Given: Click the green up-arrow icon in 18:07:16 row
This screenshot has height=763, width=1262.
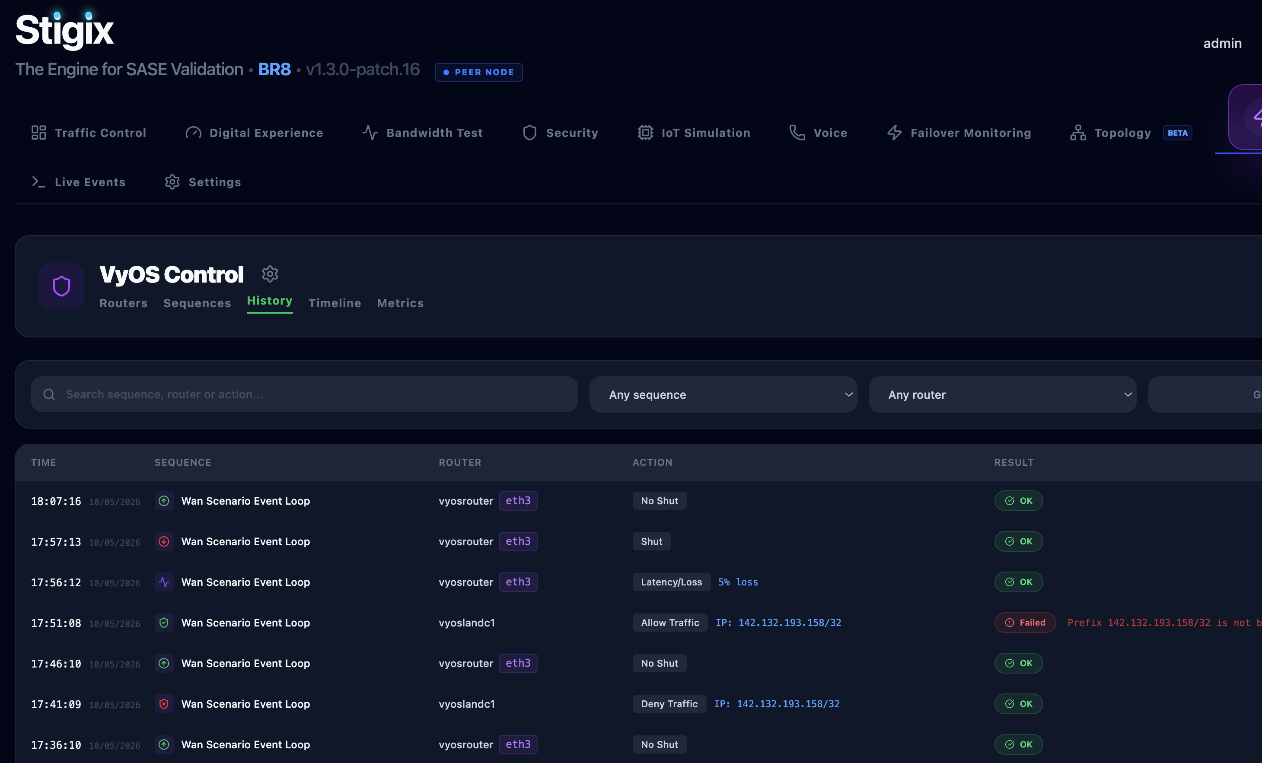Looking at the screenshot, I should (164, 501).
